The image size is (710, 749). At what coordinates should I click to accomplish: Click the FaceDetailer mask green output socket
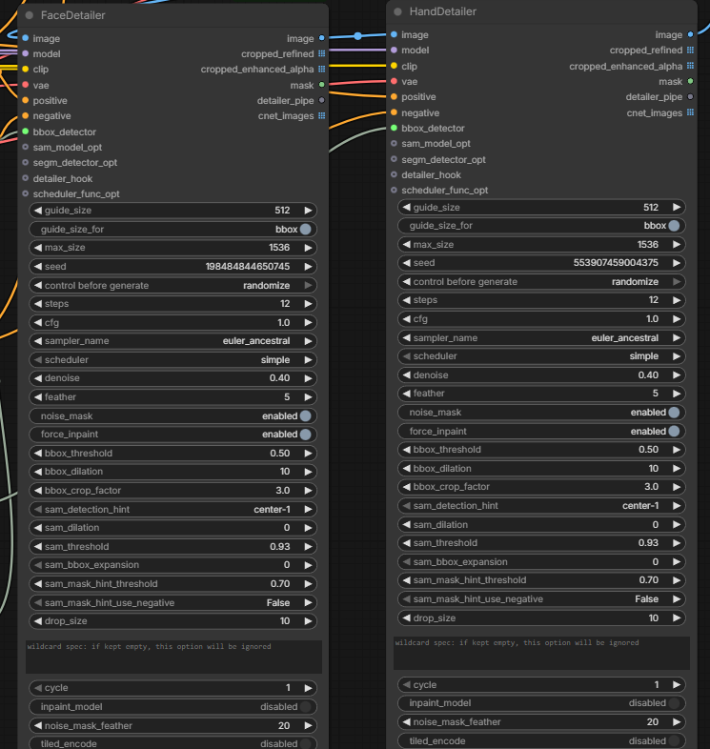[321, 85]
